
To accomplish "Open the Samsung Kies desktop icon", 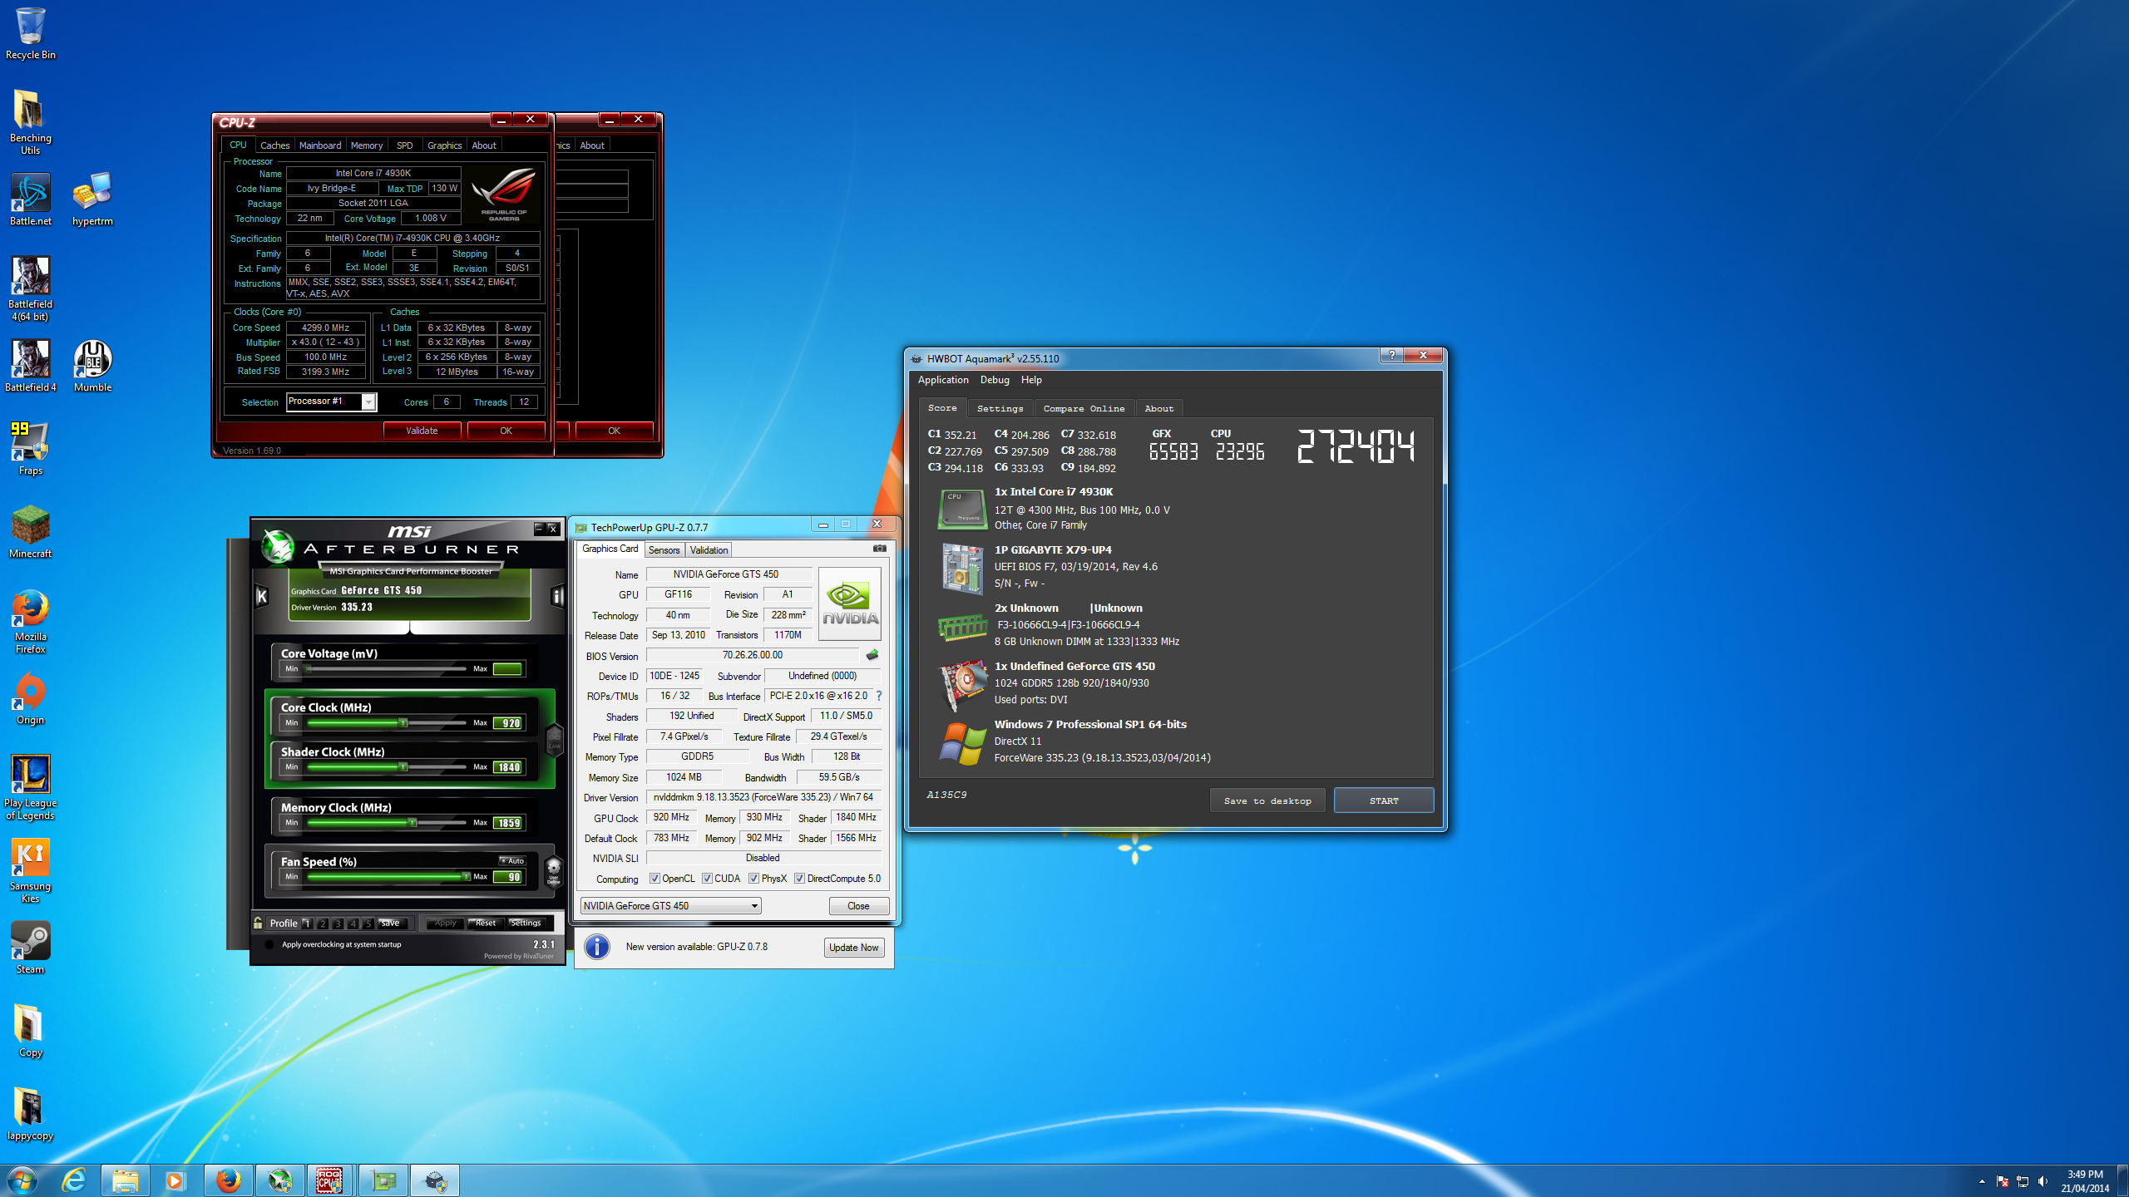I will 31,870.
